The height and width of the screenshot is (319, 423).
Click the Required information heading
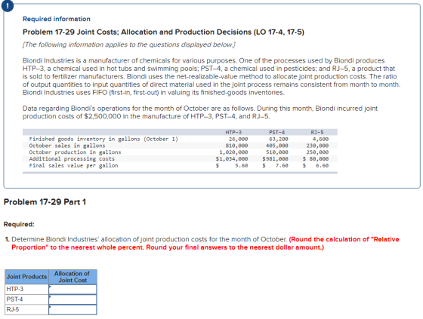57,19
